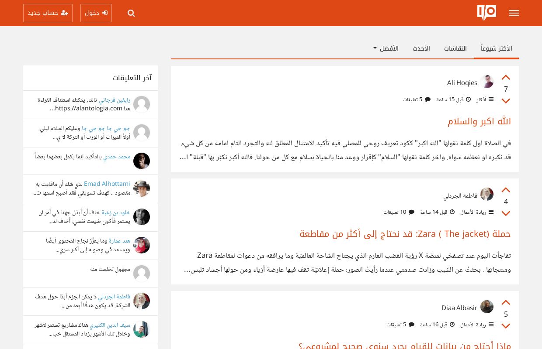Click the دخول login button

(96, 13)
